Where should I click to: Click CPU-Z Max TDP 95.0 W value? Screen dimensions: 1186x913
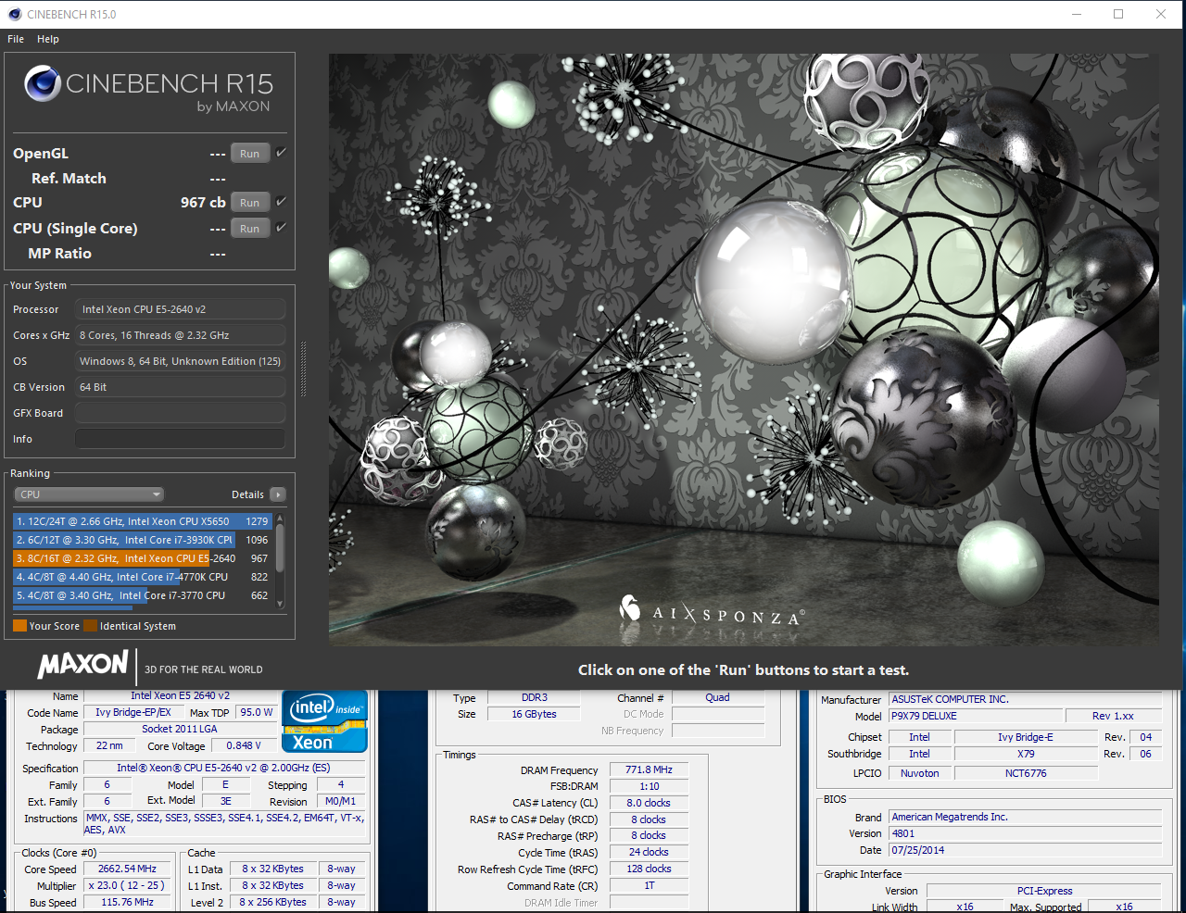(x=257, y=712)
